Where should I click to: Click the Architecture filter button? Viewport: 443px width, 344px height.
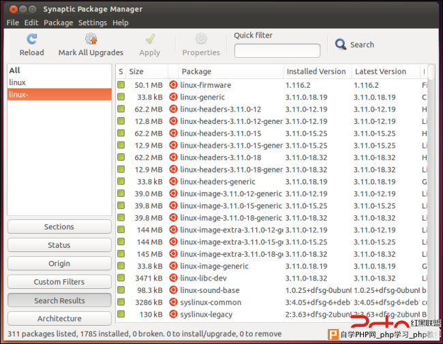(x=59, y=319)
